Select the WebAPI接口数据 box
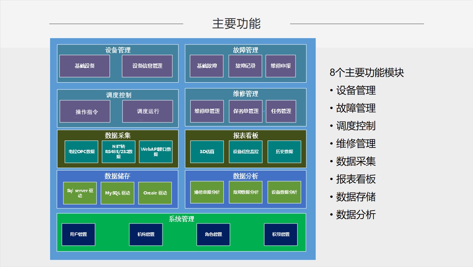Image resolution: width=473 pixels, height=267 pixels. [x=156, y=152]
